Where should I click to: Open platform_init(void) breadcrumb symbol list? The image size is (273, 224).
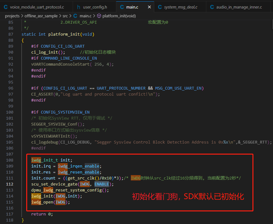coord(119,16)
